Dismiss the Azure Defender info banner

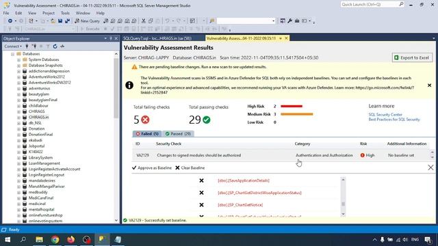click(429, 85)
